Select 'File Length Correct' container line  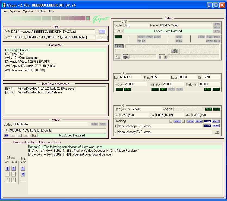[56, 50]
